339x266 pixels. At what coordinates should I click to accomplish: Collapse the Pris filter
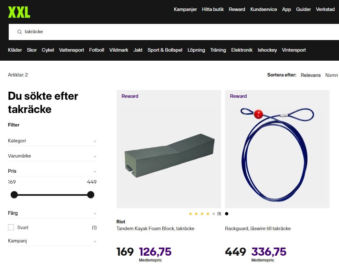[52, 171]
